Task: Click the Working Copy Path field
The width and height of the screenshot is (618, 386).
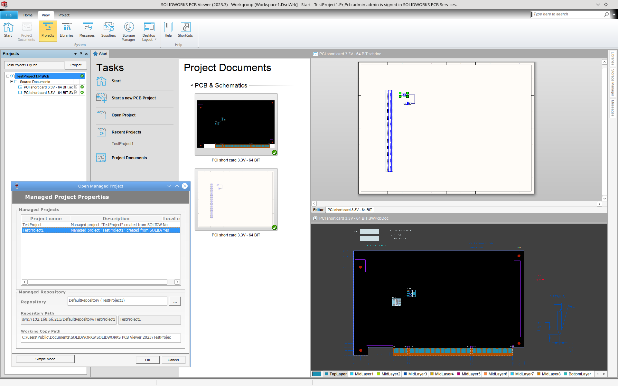Action: 101,338
